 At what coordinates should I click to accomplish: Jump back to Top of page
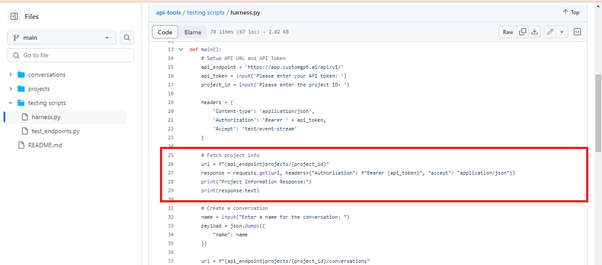tap(571, 12)
